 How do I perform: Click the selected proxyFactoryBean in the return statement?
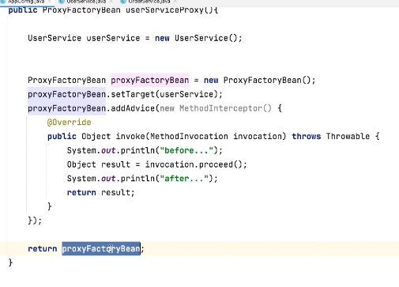click(x=101, y=249)
